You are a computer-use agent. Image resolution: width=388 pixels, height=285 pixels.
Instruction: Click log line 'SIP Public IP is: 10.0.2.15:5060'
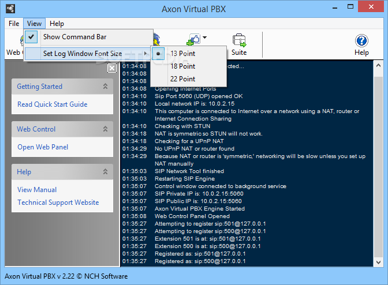pos(198,201)
